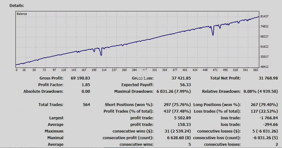Click Short Positions (won %): label
The width and height of the screenshot is (282, 148).
coord(129,105)
